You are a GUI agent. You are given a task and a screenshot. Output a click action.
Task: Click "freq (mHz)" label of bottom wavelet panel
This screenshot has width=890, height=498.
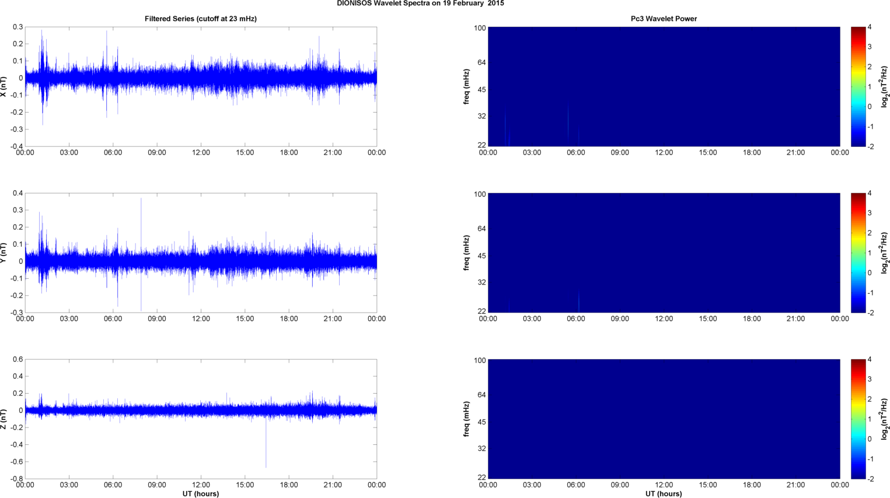(467, 419)
